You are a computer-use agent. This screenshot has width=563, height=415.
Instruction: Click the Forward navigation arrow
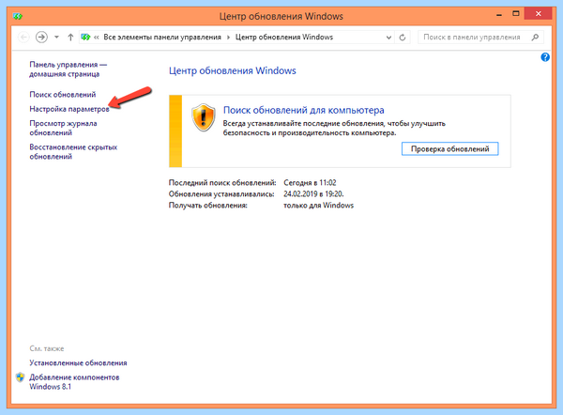[x=41, y=37]
